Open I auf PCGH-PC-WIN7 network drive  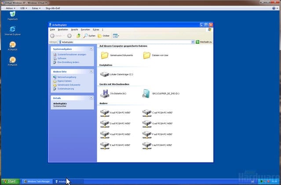pos(157,145)
